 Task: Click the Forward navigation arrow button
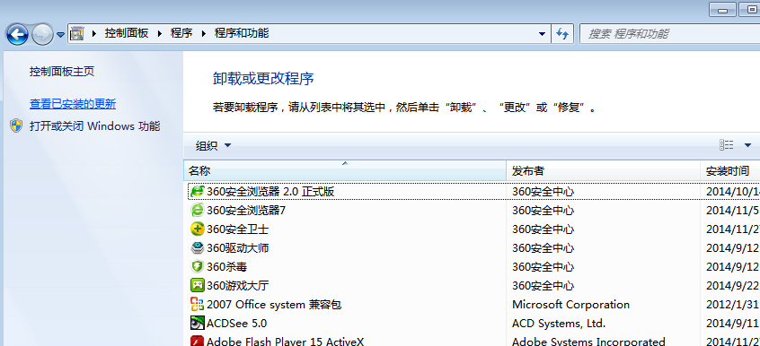(42, 34)
